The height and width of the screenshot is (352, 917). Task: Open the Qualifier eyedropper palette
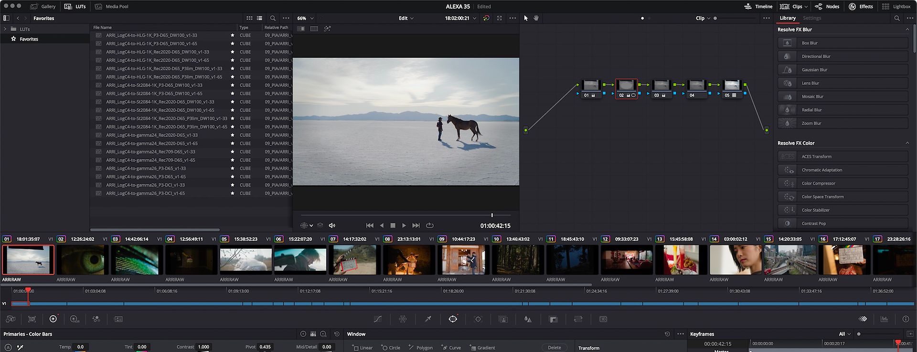(x=428, y=319)
